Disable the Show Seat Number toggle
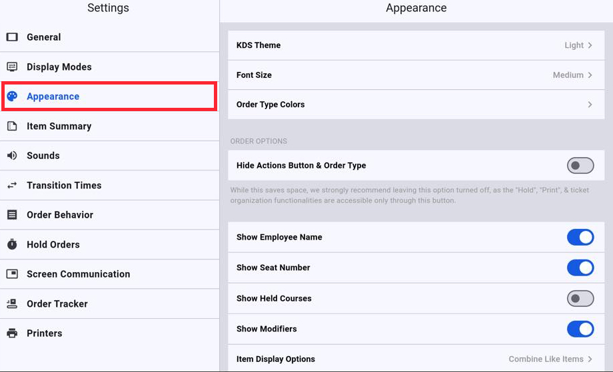Viewport: 613px width, 372px height. pyautogui.click(x=580, y=268)
